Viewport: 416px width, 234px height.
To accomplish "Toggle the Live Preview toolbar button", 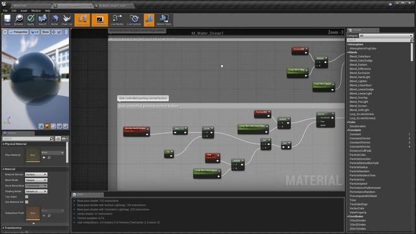I will coord(100,20).
